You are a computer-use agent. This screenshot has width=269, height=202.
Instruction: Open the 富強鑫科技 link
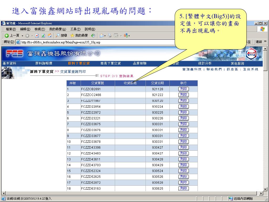[x=192, y=69]
